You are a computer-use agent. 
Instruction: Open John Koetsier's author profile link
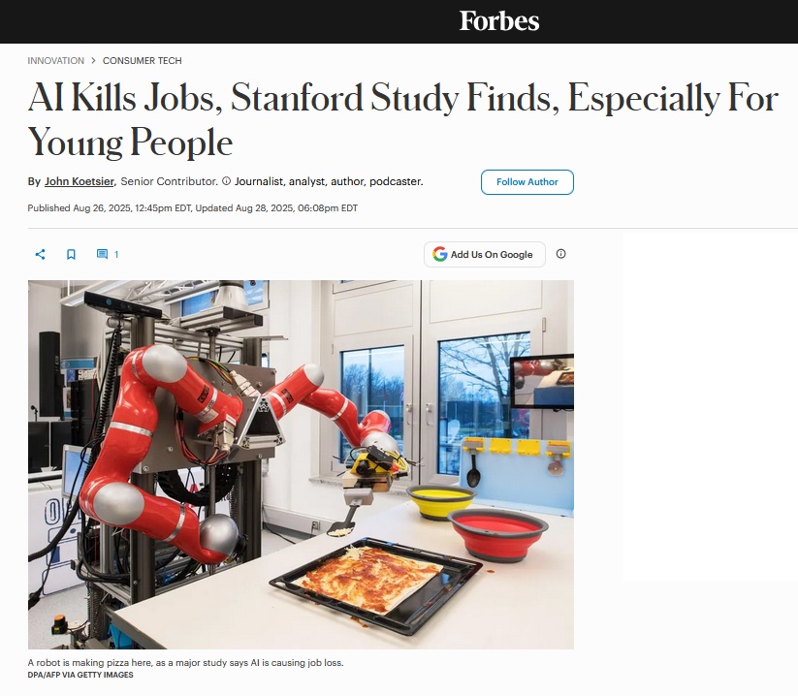coord(80,181)
